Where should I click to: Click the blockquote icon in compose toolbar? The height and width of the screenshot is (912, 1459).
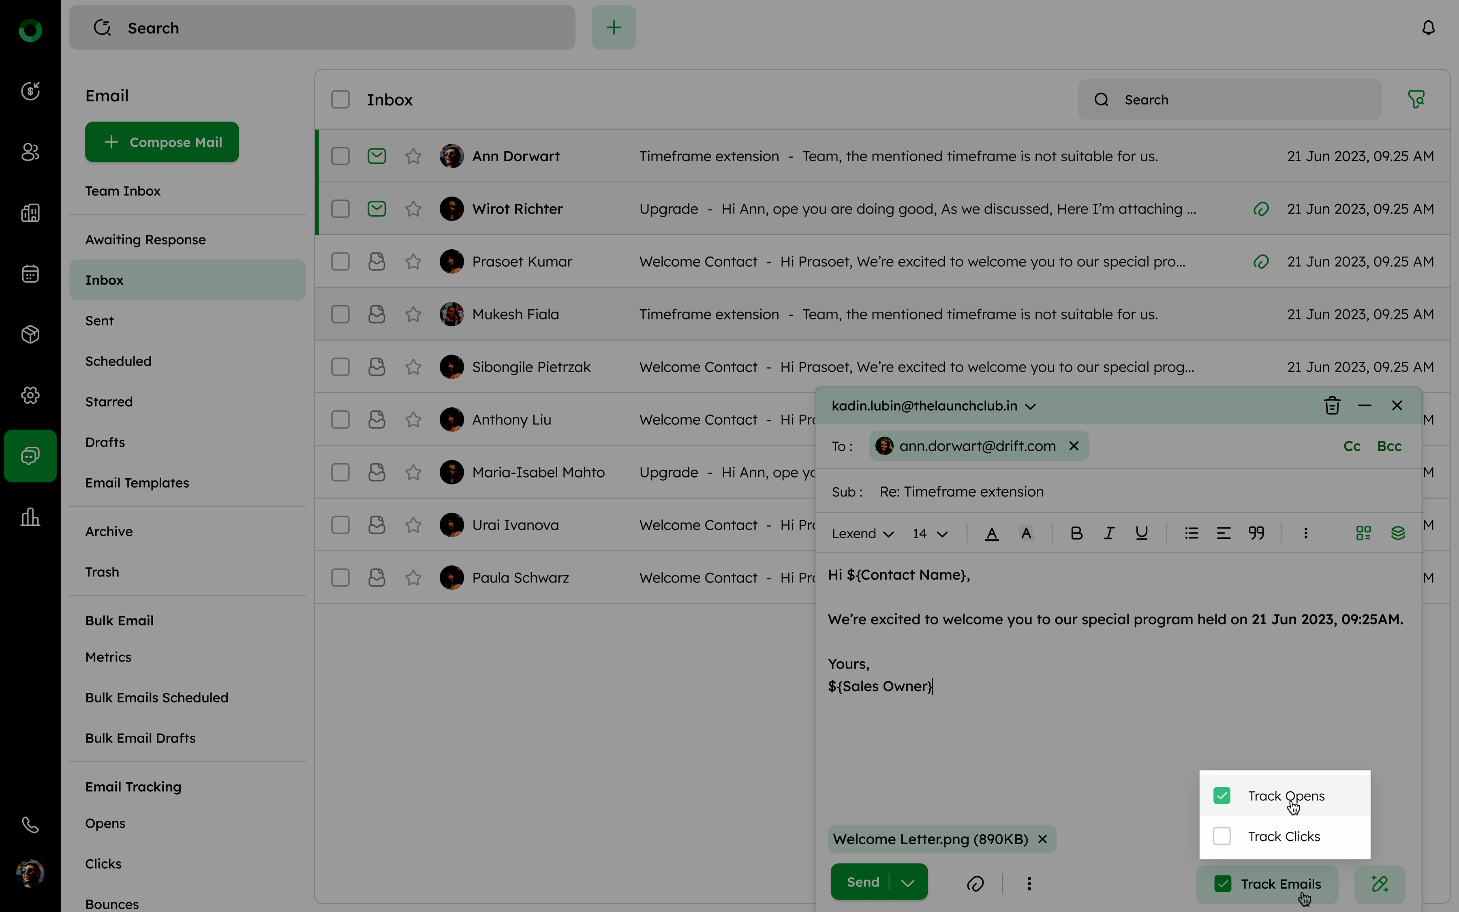click(1256, 533)
